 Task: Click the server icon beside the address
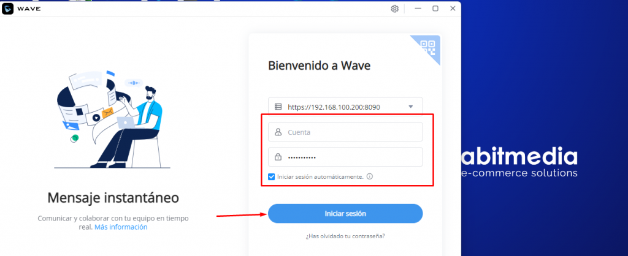pyautogui.click(x=278, y=107)
